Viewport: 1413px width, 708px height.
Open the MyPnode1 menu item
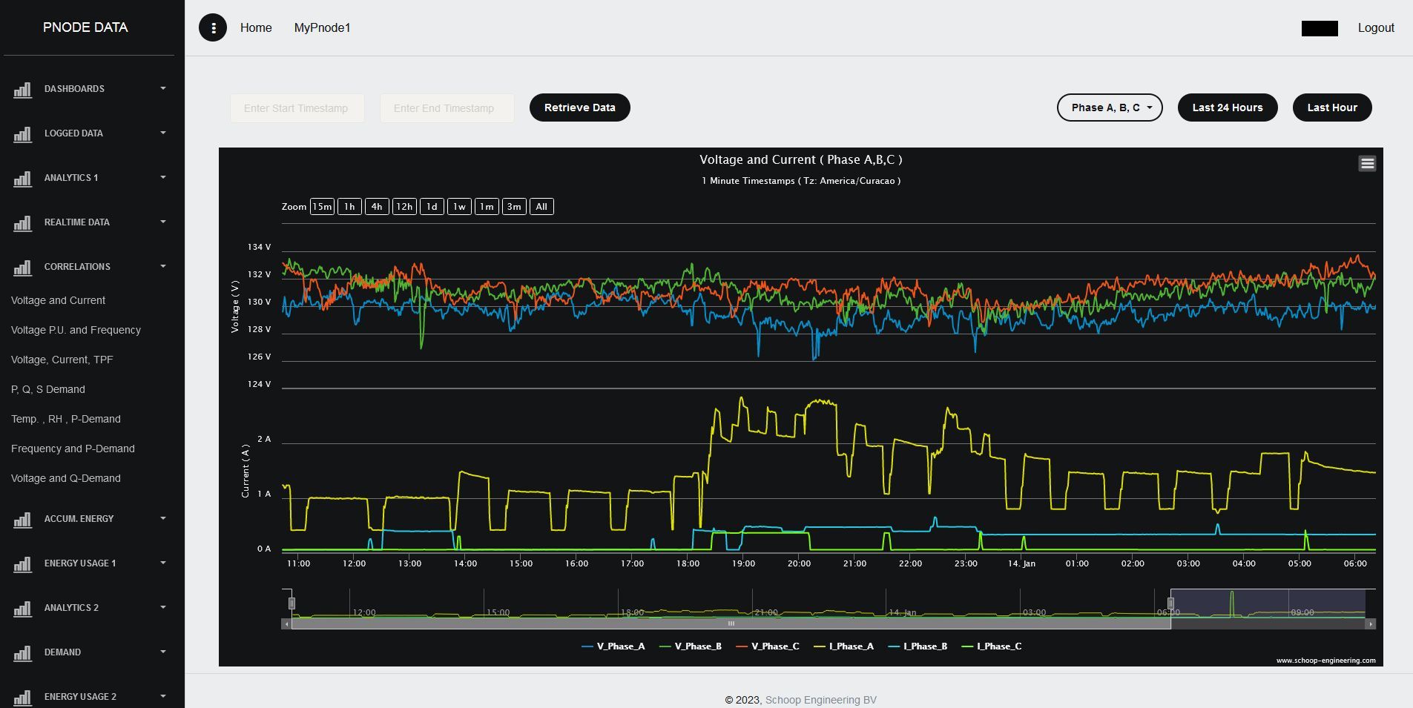tap(322, 27)
